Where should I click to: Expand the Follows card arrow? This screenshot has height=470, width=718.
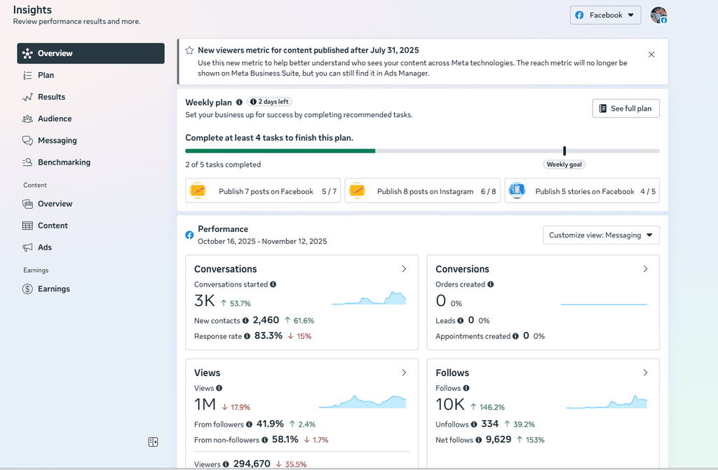[645, 373]
